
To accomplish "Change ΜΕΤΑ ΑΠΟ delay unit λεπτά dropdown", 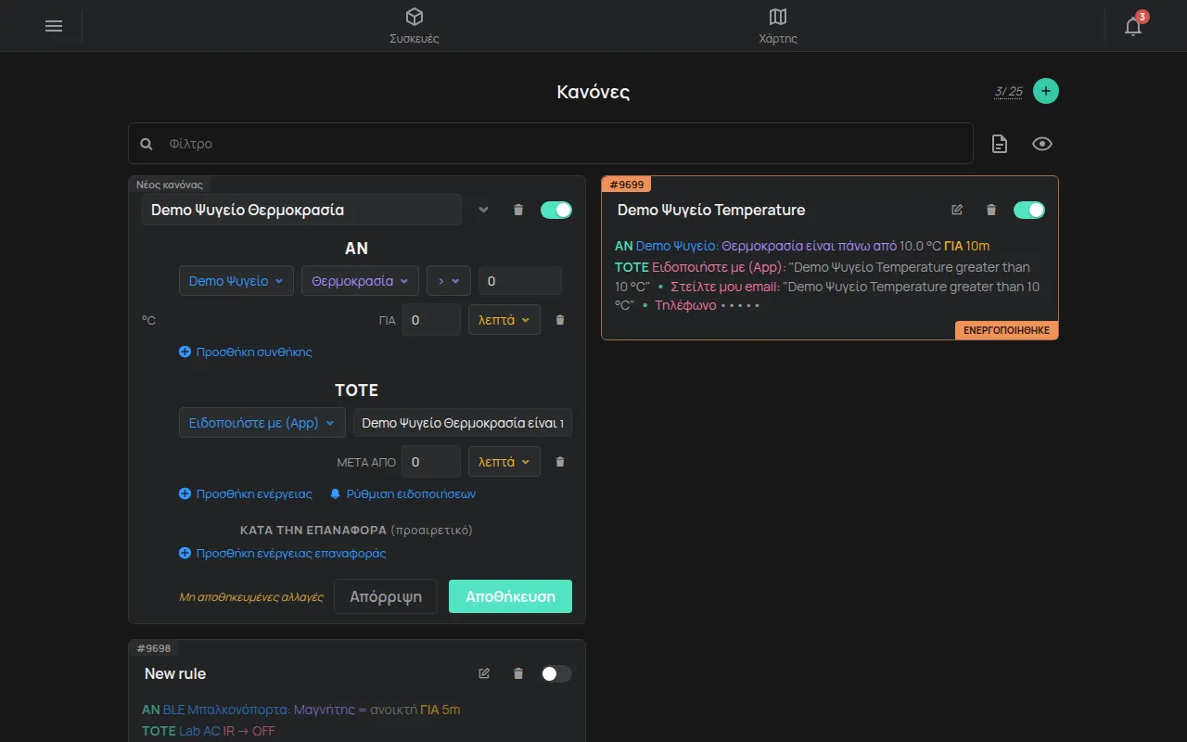I will (x=504, y=462).
